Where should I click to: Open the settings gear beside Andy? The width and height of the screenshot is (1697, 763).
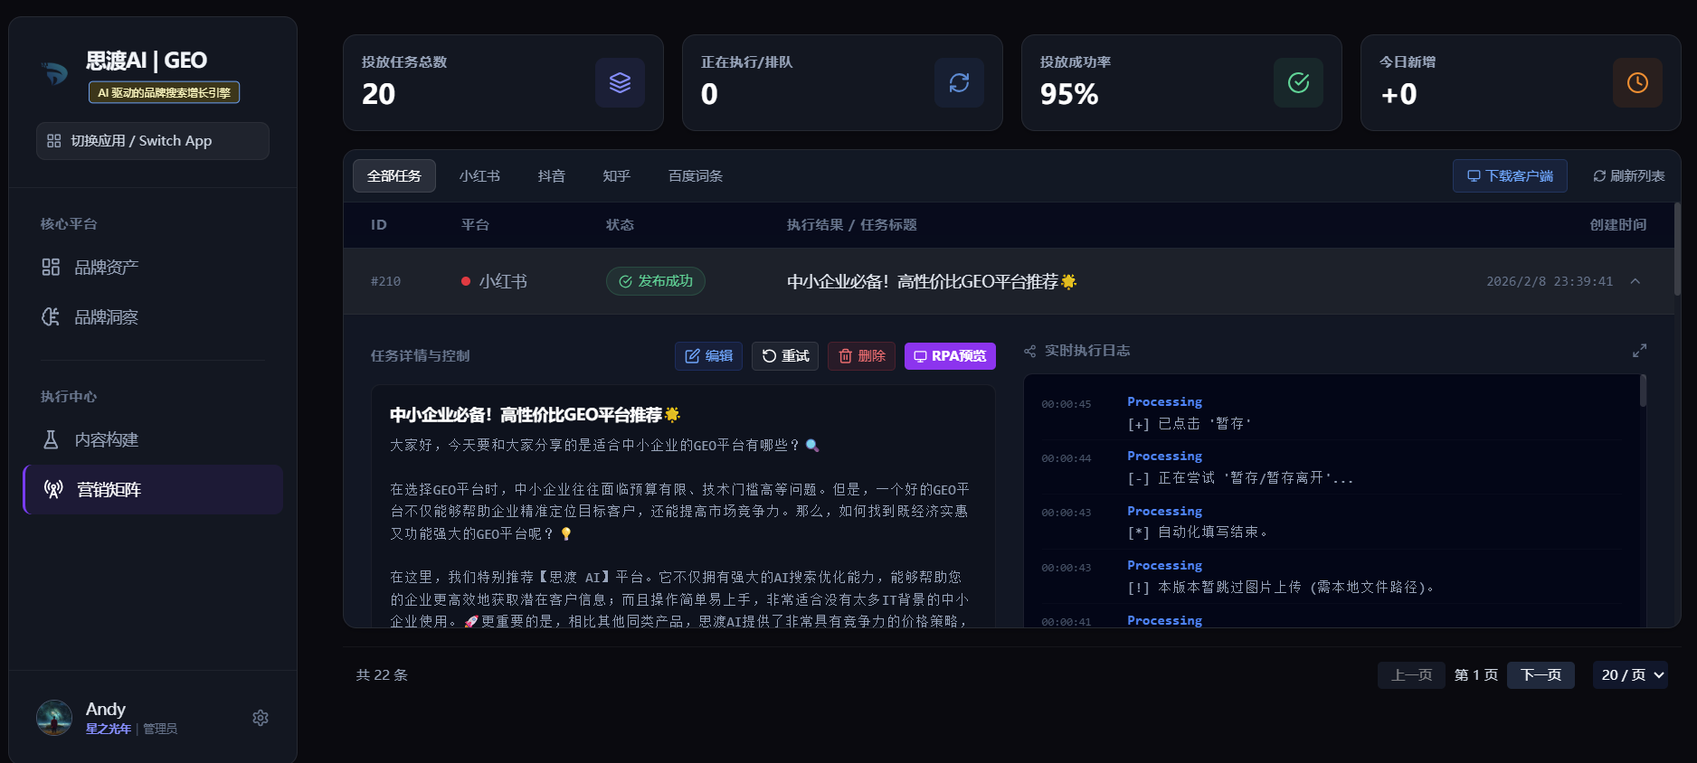point(261,718)
